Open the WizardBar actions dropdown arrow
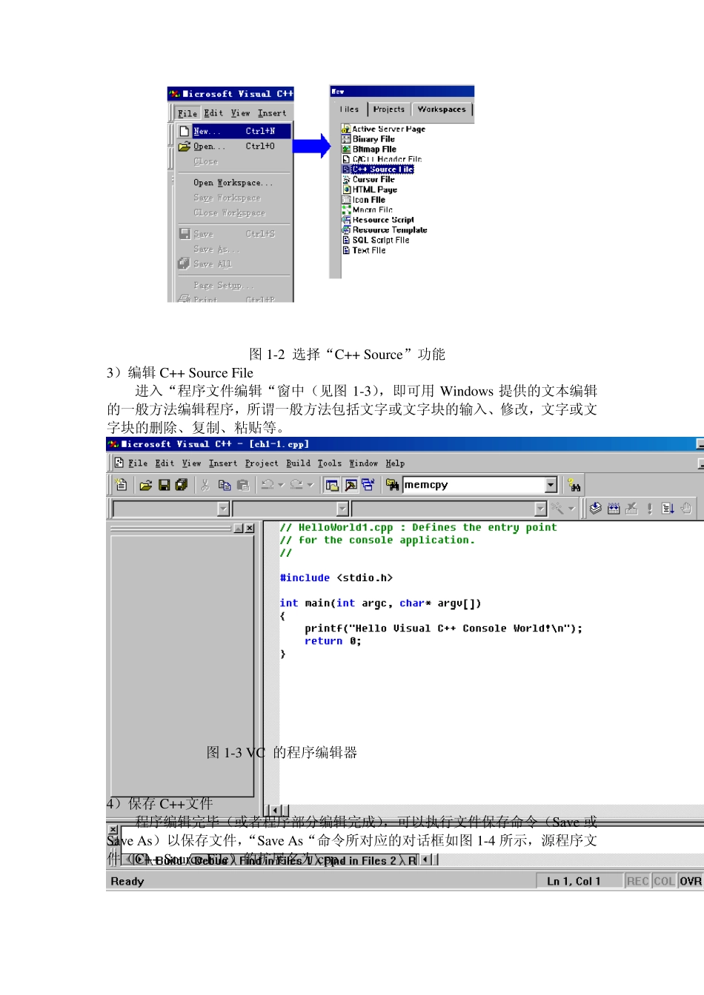The height and width of the screenshot is (995, 704). coord(571,509)
